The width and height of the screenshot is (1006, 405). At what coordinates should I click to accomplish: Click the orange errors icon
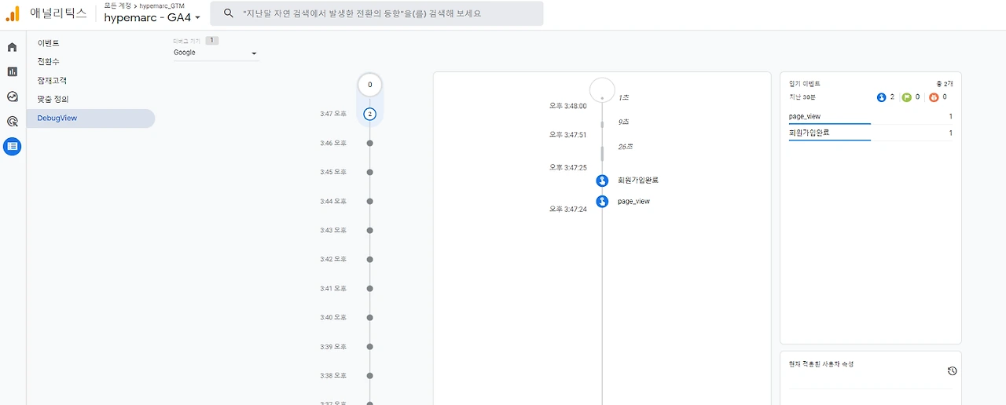pyautogui.click(x=934, y=97)
